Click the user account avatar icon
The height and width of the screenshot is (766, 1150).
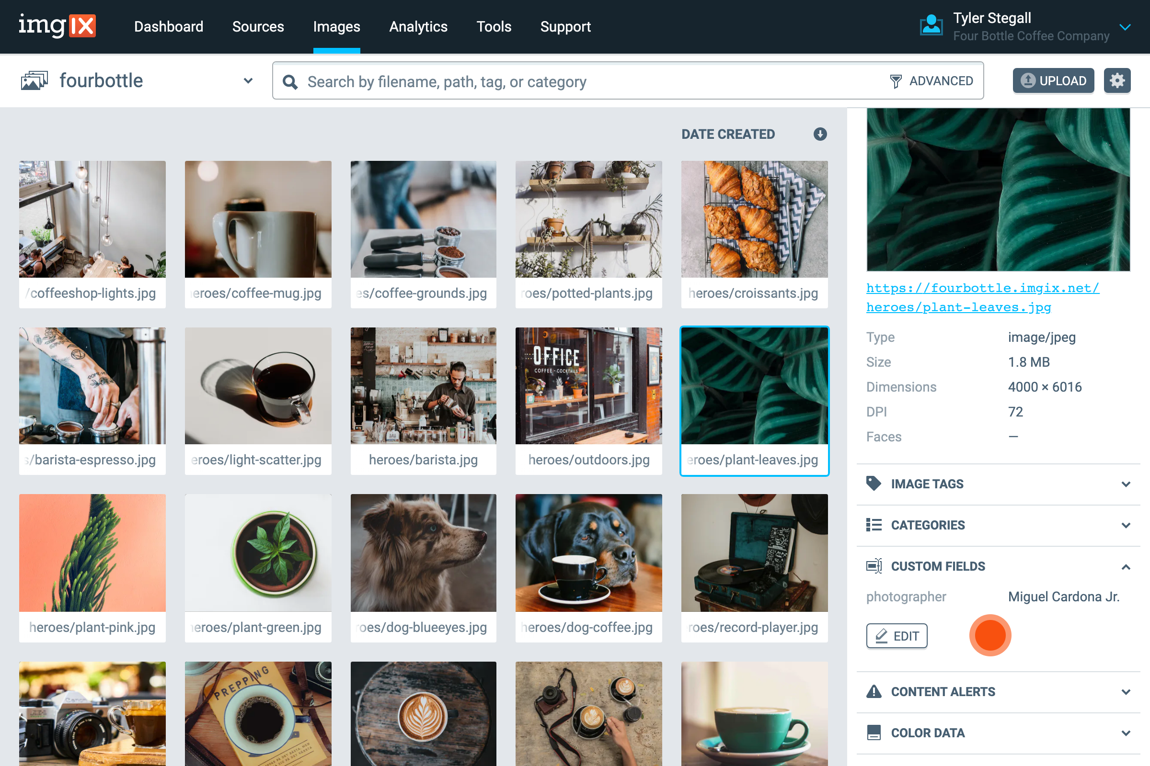931,25
